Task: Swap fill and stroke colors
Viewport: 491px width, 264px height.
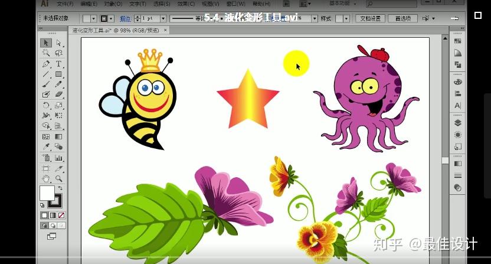Action: click(x=60, y=188)
